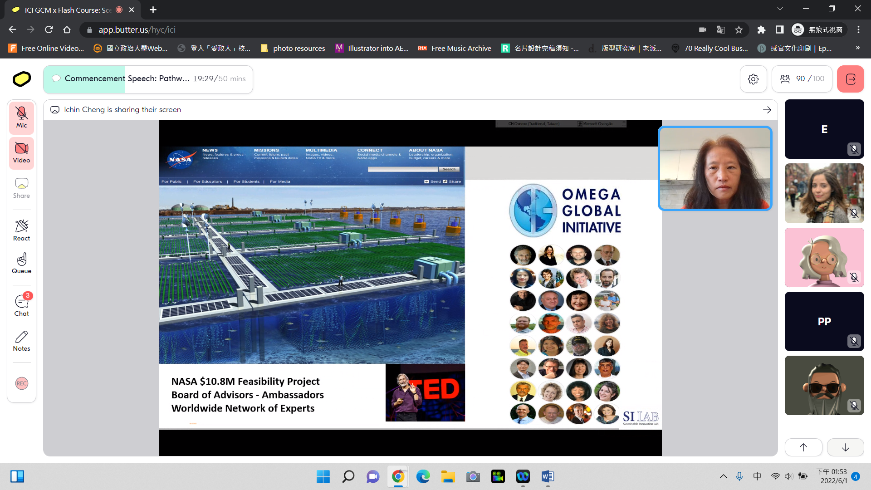The width and height of the screenshot is (871, 490).
Task: Bookmark this page with the star
Action: [739, 29]
